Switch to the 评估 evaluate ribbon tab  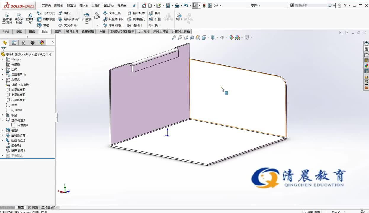coord(102,31)
